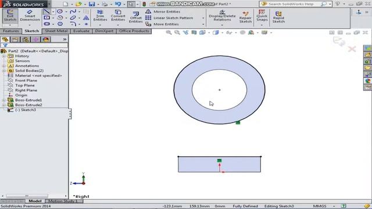
Task: Click Linear Sketch Pattern command
Action: tap(169, 18)
